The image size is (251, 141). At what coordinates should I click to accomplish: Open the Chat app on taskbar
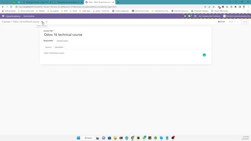[x=104, y=138]
